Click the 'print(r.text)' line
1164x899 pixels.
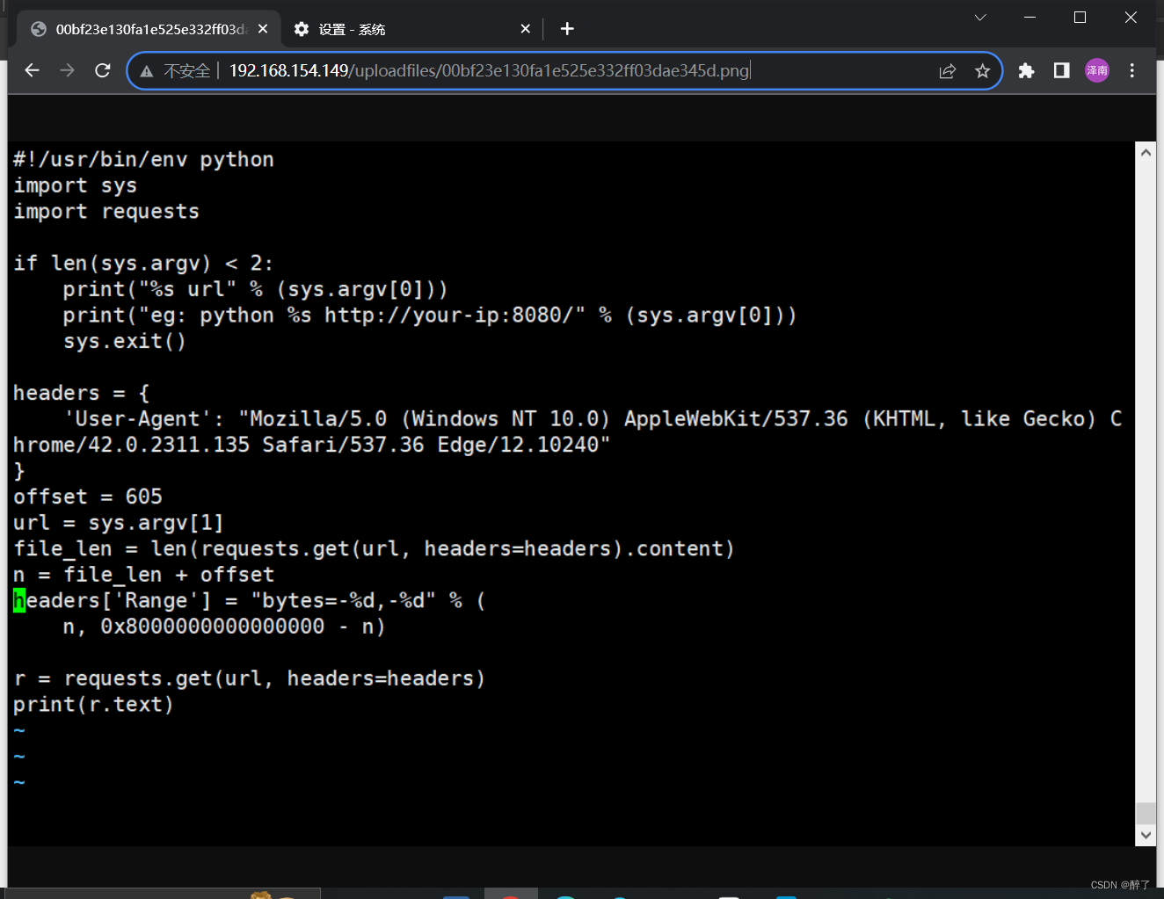point(93,704)
